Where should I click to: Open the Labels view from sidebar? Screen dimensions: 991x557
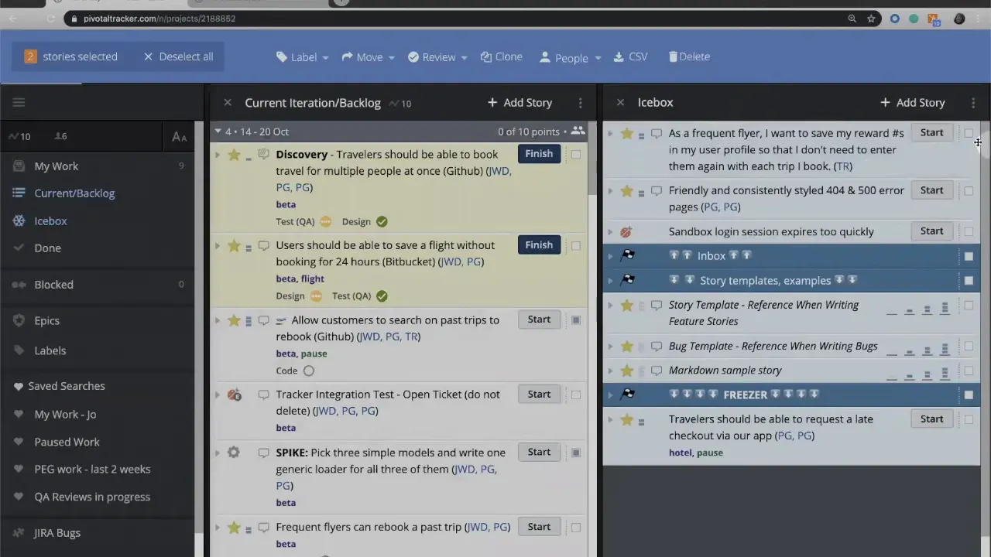click(x=50, y=350)
